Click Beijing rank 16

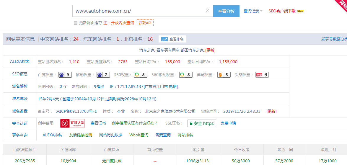(150, 39)
